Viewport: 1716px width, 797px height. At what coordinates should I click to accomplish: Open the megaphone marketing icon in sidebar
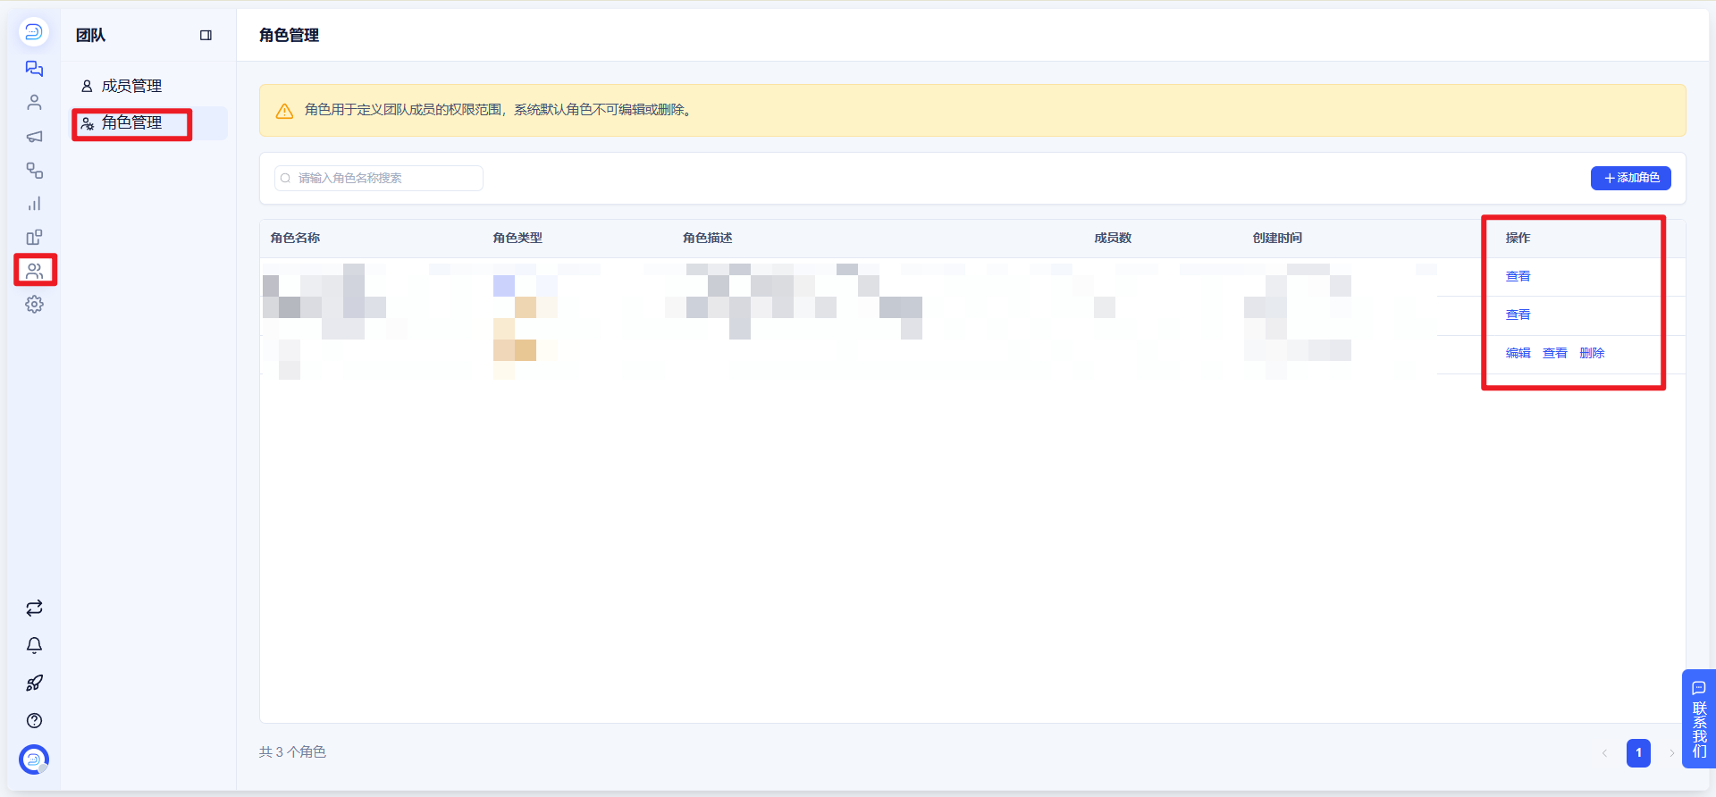tap(34, 137)
